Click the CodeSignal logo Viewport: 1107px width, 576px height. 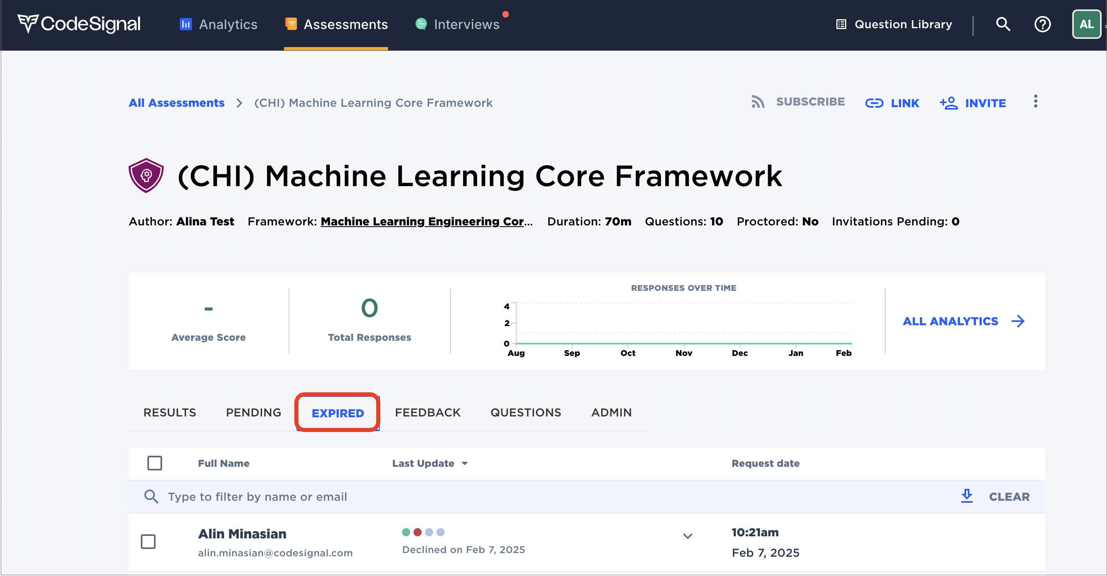coord(79,24)
